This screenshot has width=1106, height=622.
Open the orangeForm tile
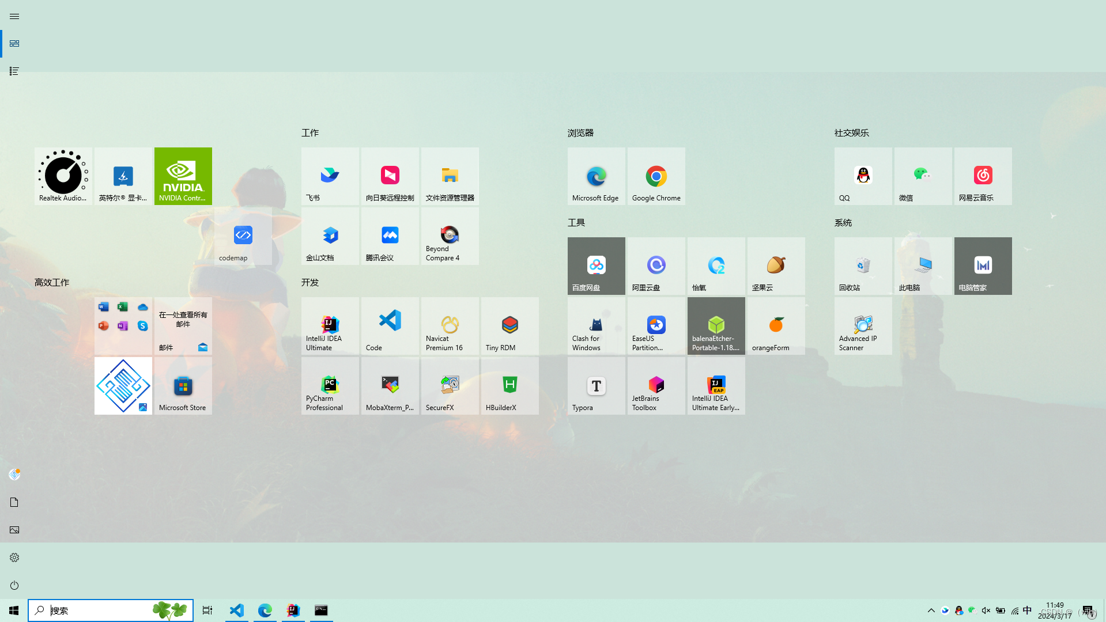(776, 326)
